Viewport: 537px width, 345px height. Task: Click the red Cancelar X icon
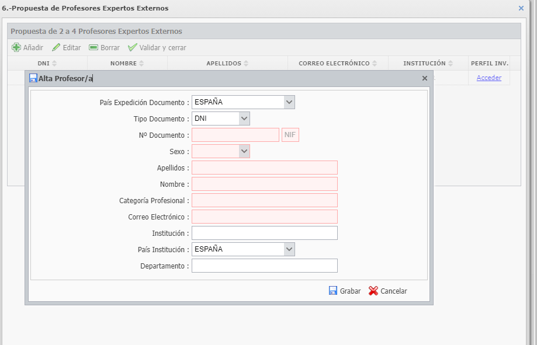373,291
